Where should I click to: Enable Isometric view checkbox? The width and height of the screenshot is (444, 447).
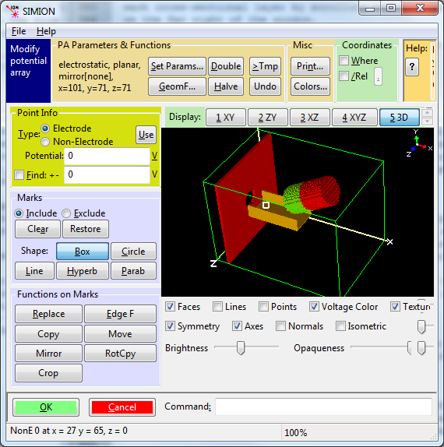(340, 326)
